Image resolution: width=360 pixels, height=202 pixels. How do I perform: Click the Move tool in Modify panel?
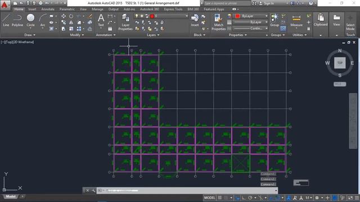point(64,16)
